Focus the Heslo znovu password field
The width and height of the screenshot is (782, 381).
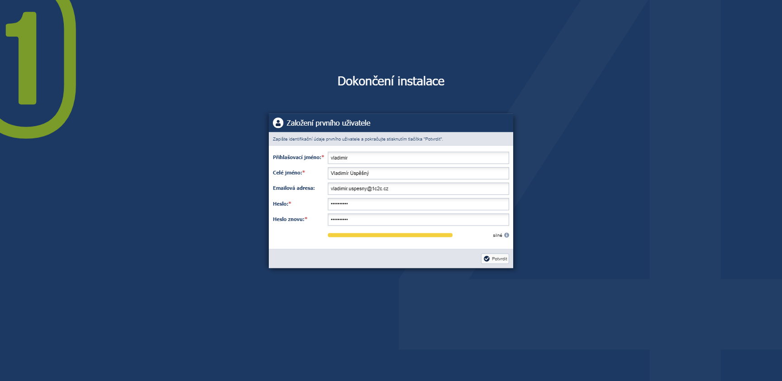(x=418, y=219)
